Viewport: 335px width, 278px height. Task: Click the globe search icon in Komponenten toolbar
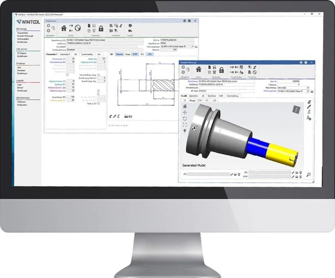[x=78, y=28]
